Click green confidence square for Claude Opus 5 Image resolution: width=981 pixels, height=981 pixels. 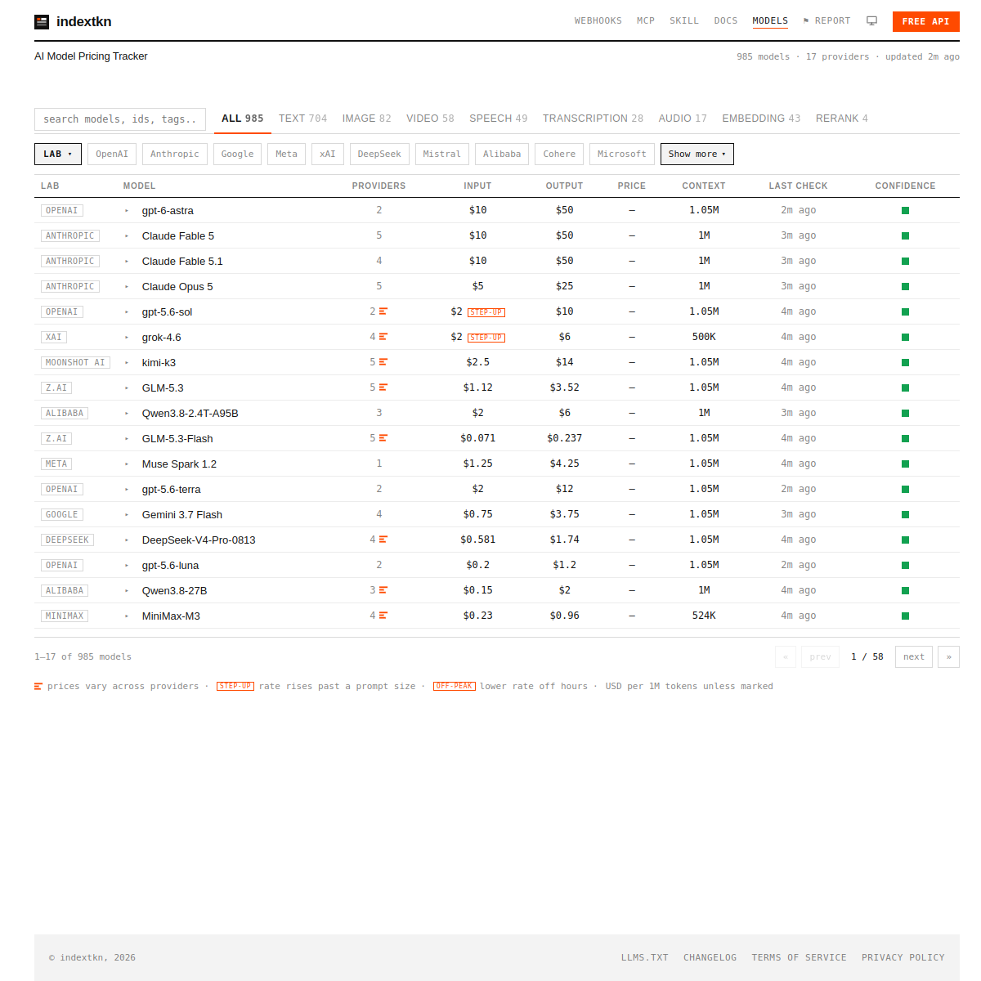(x=905, y=287)
